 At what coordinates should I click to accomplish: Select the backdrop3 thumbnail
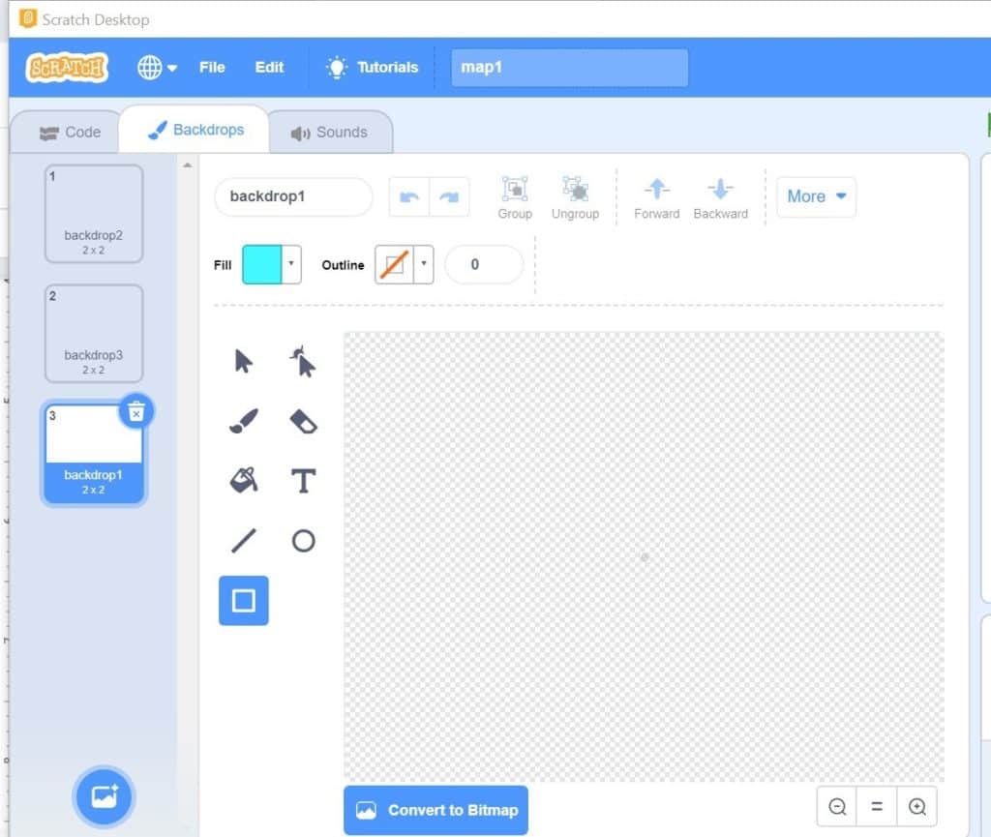click(94, 334)
